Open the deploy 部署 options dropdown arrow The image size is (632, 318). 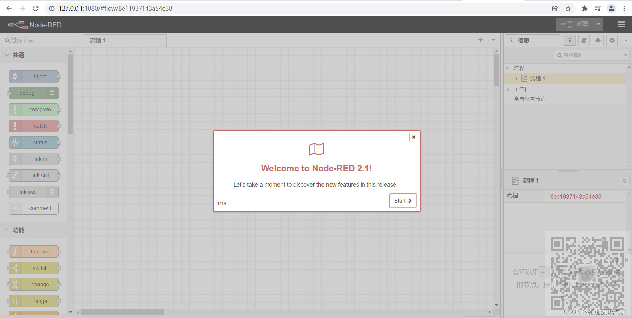pyautogui.click(x=598, y=24)
